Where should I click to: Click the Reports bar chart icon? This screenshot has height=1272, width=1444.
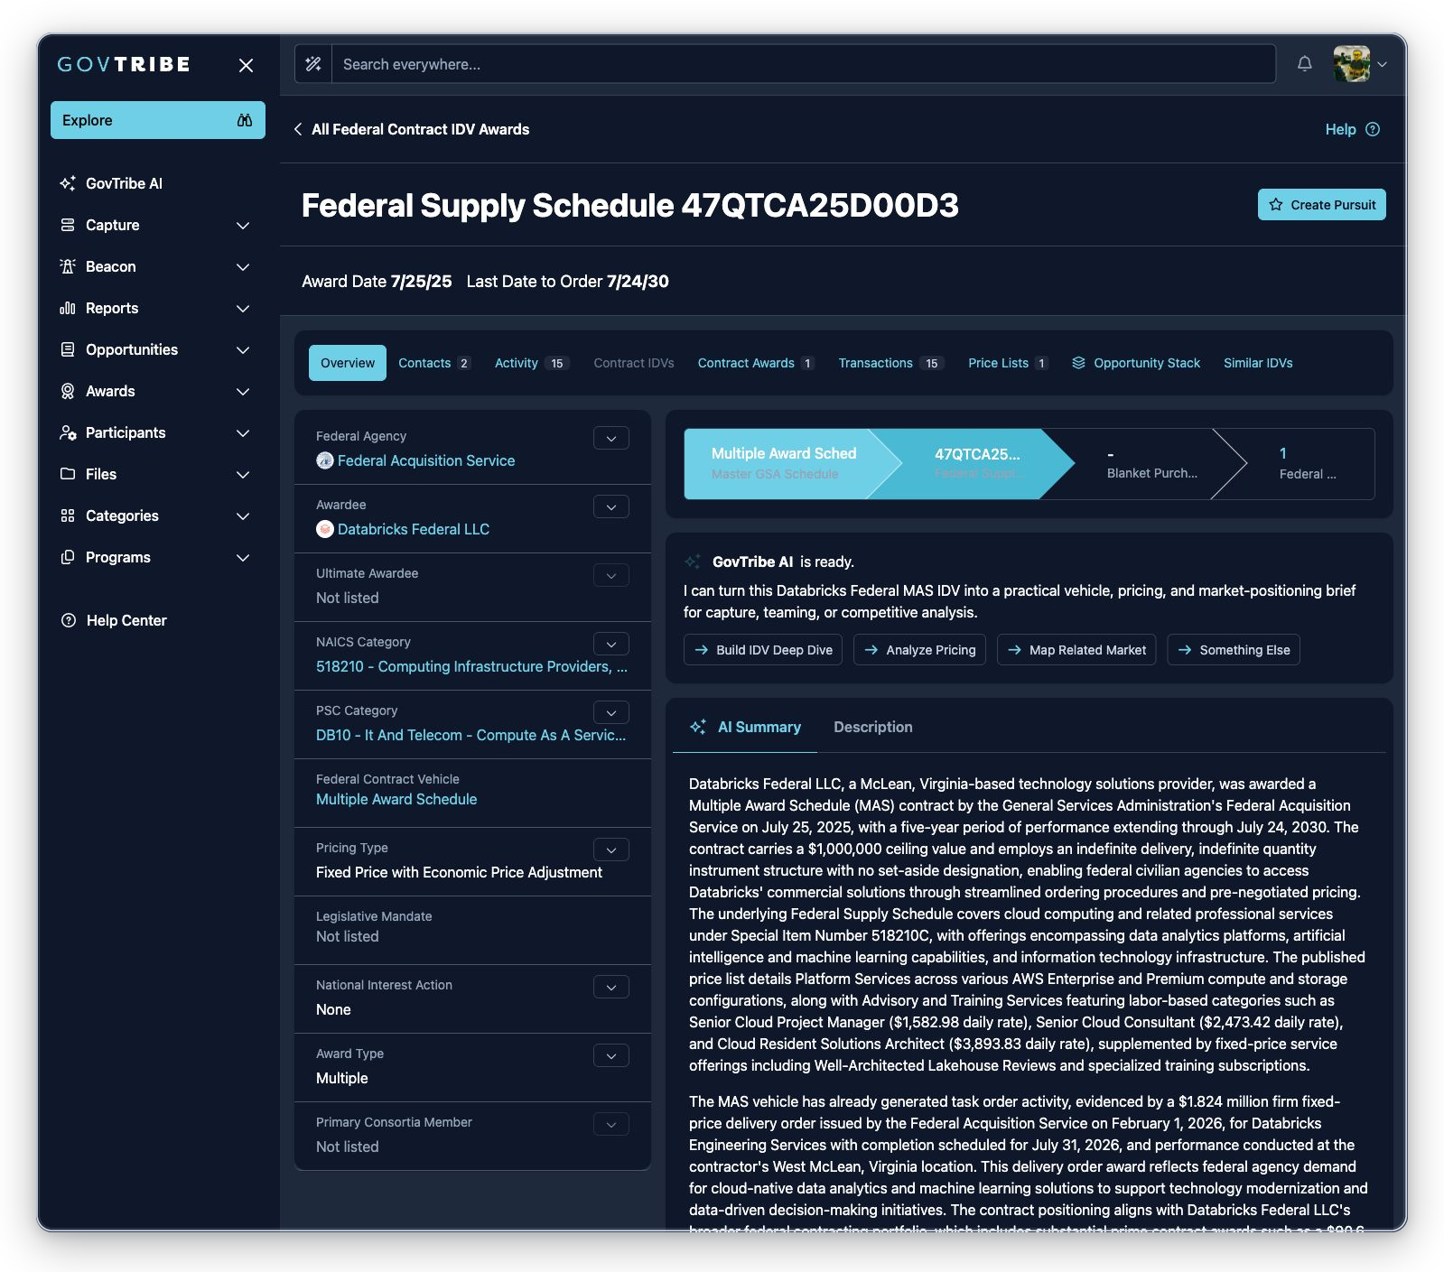[68, 308]
